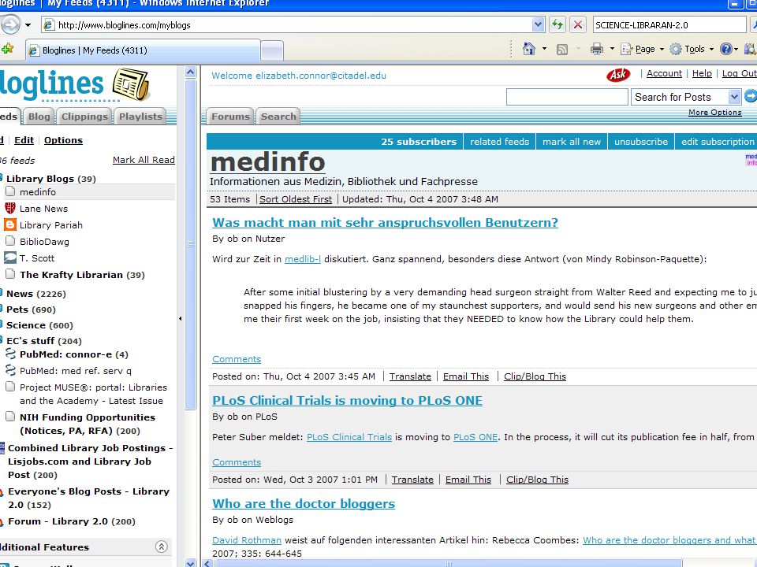Image resolution: width=757 pixels, height=567 pixels.
Task: Click the Add to Favorites star icon
Action: coord(7,49)
